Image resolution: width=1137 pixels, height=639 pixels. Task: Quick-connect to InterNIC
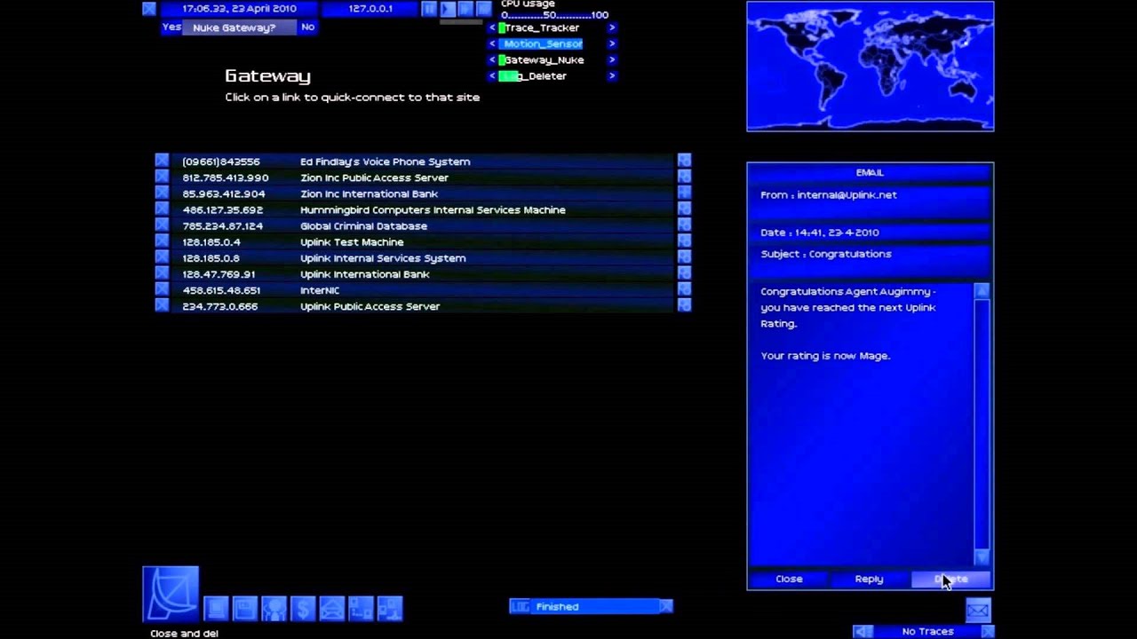coord(423,289)
